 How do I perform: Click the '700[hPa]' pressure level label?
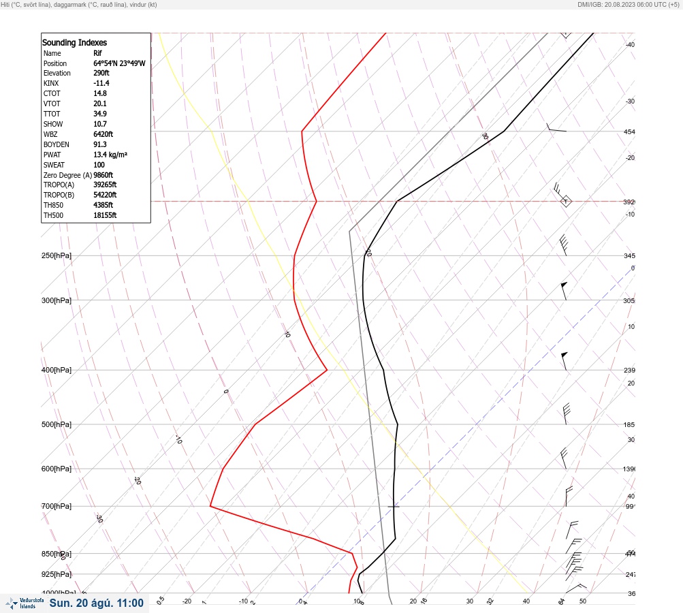pos(57,507)
